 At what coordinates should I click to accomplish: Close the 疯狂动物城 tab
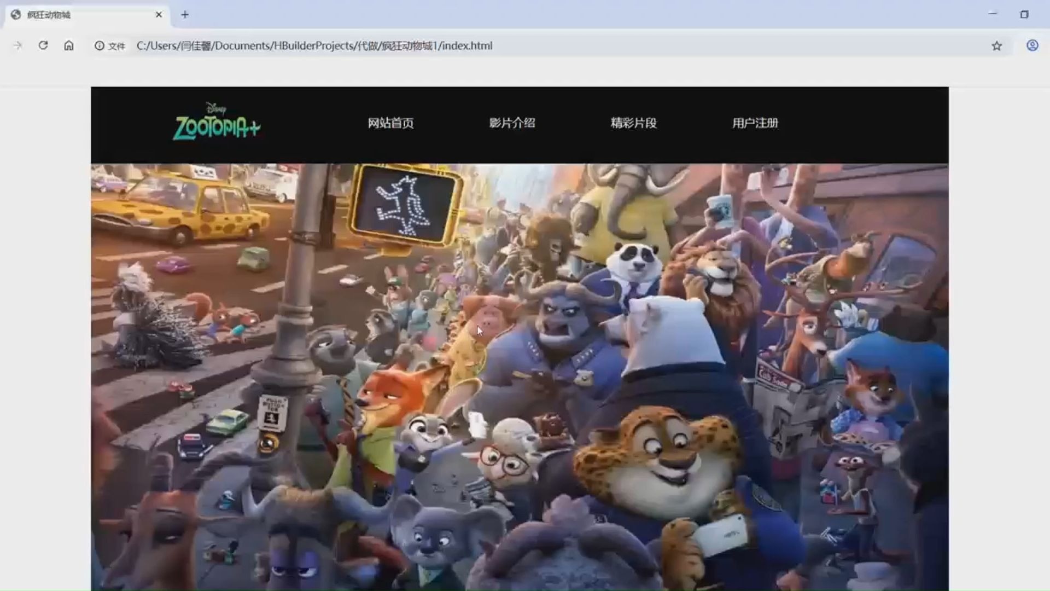(x=159, y=15)
